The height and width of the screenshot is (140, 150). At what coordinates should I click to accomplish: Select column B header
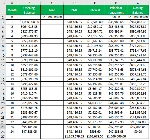[29, 3]
